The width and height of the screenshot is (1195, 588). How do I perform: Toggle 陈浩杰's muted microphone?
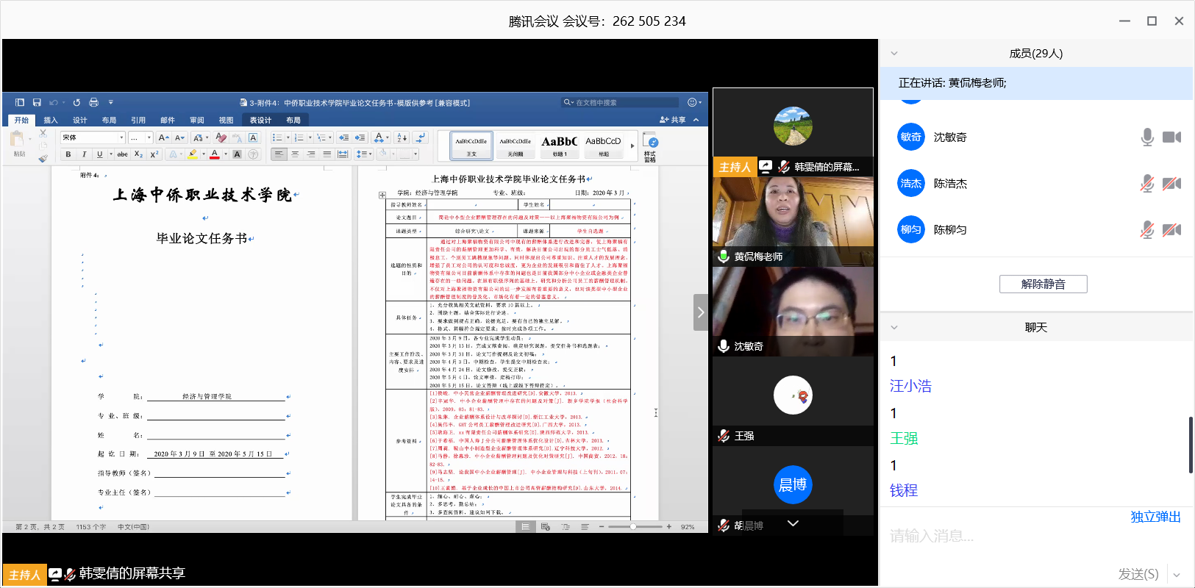tap(1146, 184)
